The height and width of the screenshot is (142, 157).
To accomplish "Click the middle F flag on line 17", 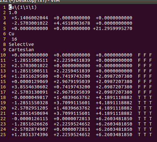I will (145, 92).
